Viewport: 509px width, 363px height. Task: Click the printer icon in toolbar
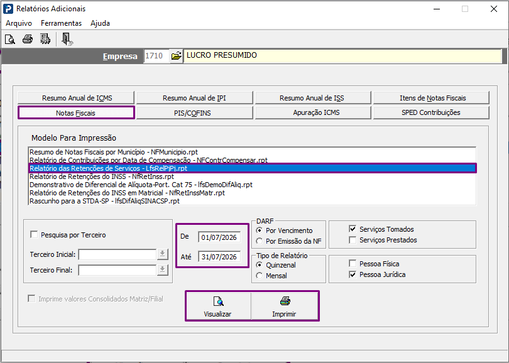[28, 40]
